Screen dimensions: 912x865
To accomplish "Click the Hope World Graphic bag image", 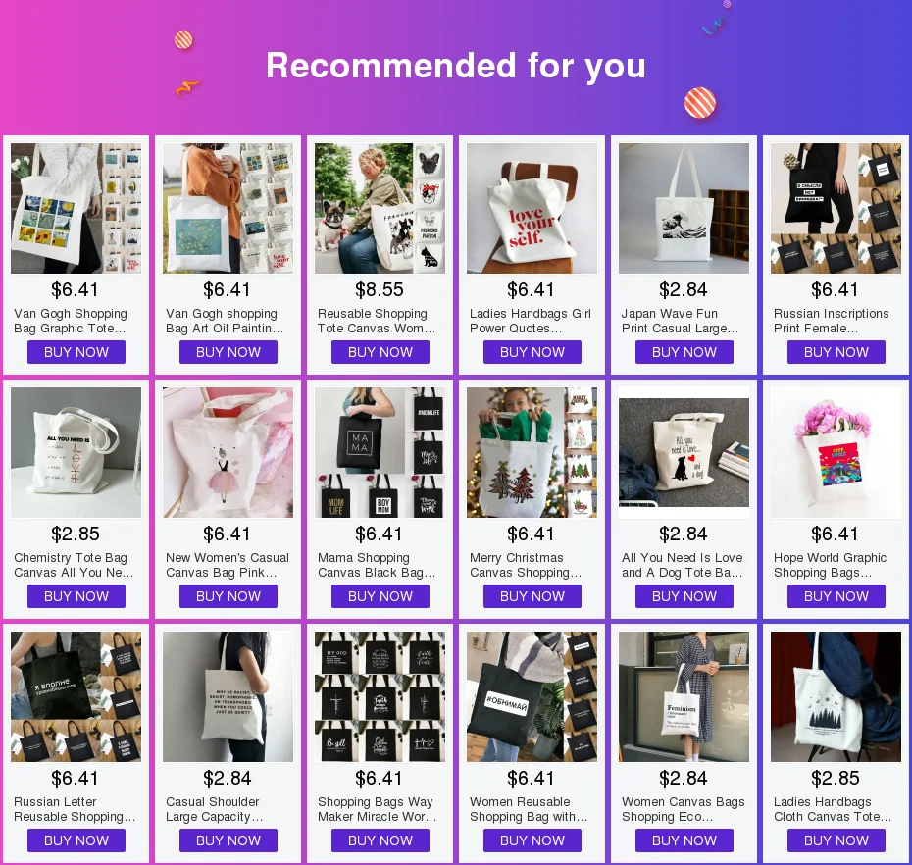I will (836, 452).
